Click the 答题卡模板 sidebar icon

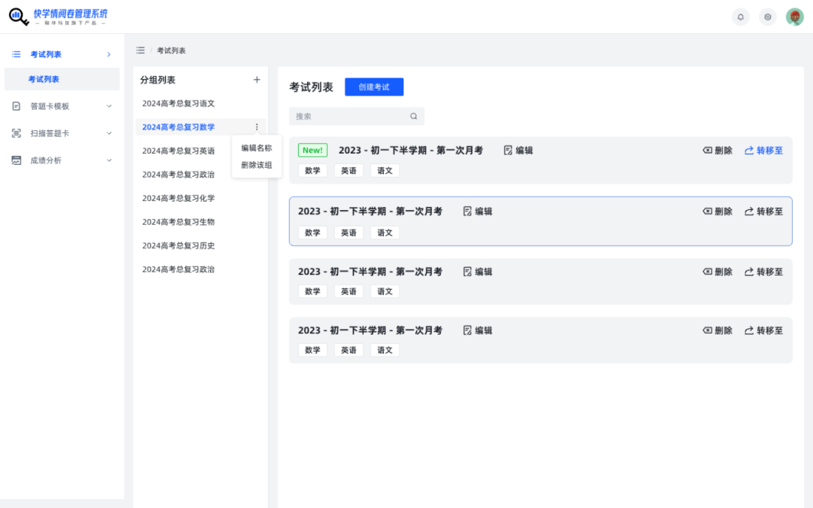click(15, 106)
